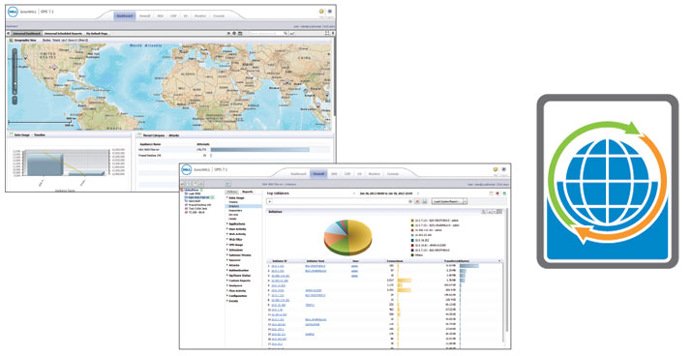Click Dell logo in back window
Viewport: 692px width, 356px height.
[x=13, y=13]
